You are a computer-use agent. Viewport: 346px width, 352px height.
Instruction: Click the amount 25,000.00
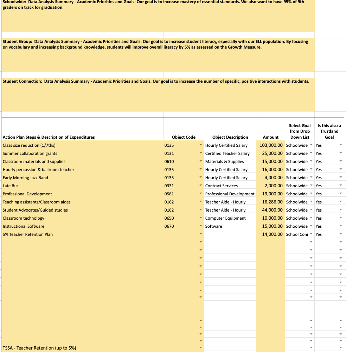272,153
